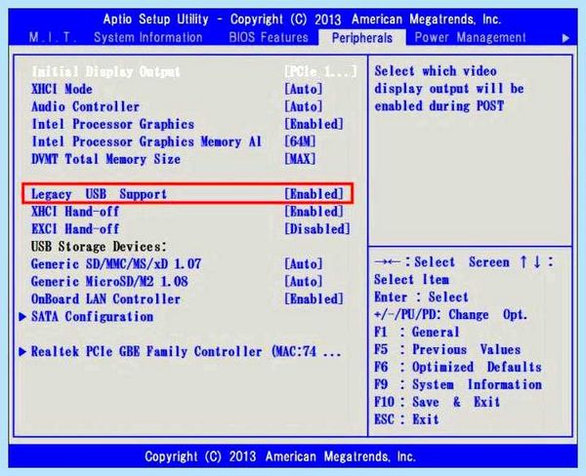Select the XHCI Mode option

tap(63, 89)
